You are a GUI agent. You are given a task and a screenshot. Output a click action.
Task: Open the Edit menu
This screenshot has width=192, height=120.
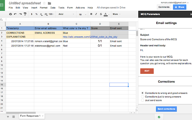18,8
